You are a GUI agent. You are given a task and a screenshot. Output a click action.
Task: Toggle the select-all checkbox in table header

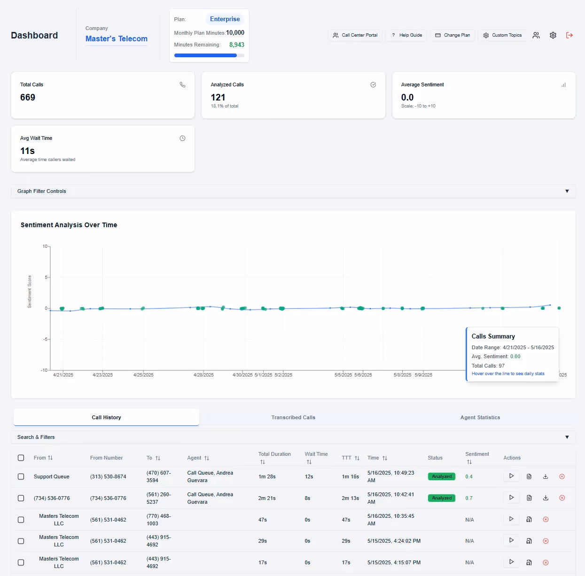pyautogui.click(x=21, y=458)
